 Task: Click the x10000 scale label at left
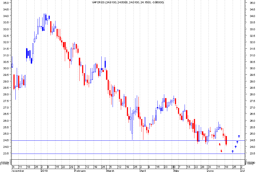tap(4, 163)
